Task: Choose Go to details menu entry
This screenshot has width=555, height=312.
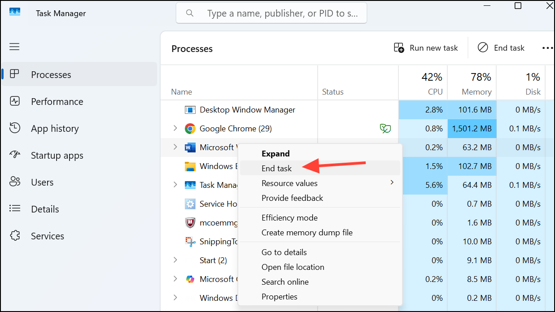Action: [320, 252]
